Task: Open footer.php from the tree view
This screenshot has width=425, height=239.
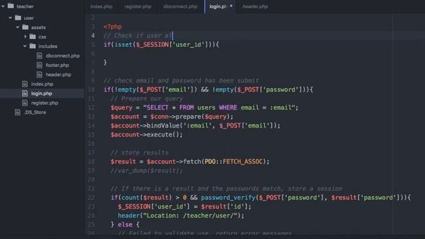Action: click(57, 65)
